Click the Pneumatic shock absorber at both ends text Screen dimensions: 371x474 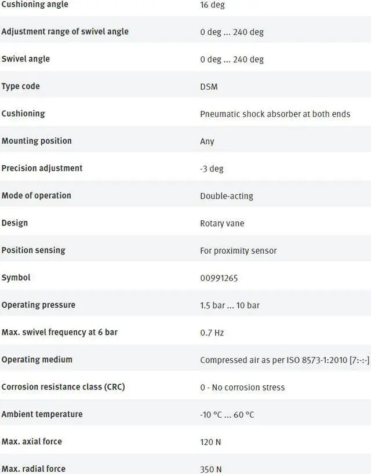[275, 114]
